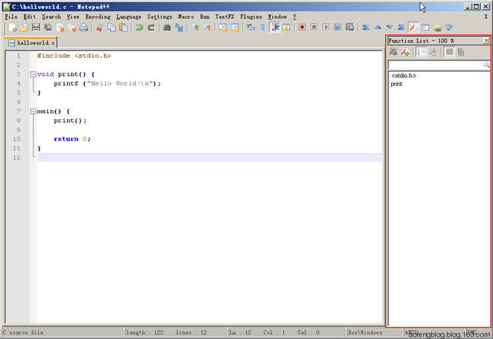
Task: Toggle alphabetical sort in Function List
Action: (433, 52)
